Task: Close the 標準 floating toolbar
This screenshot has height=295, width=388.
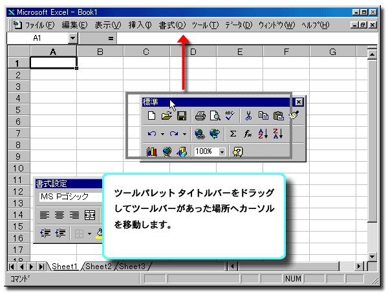Action: point(299,102)
